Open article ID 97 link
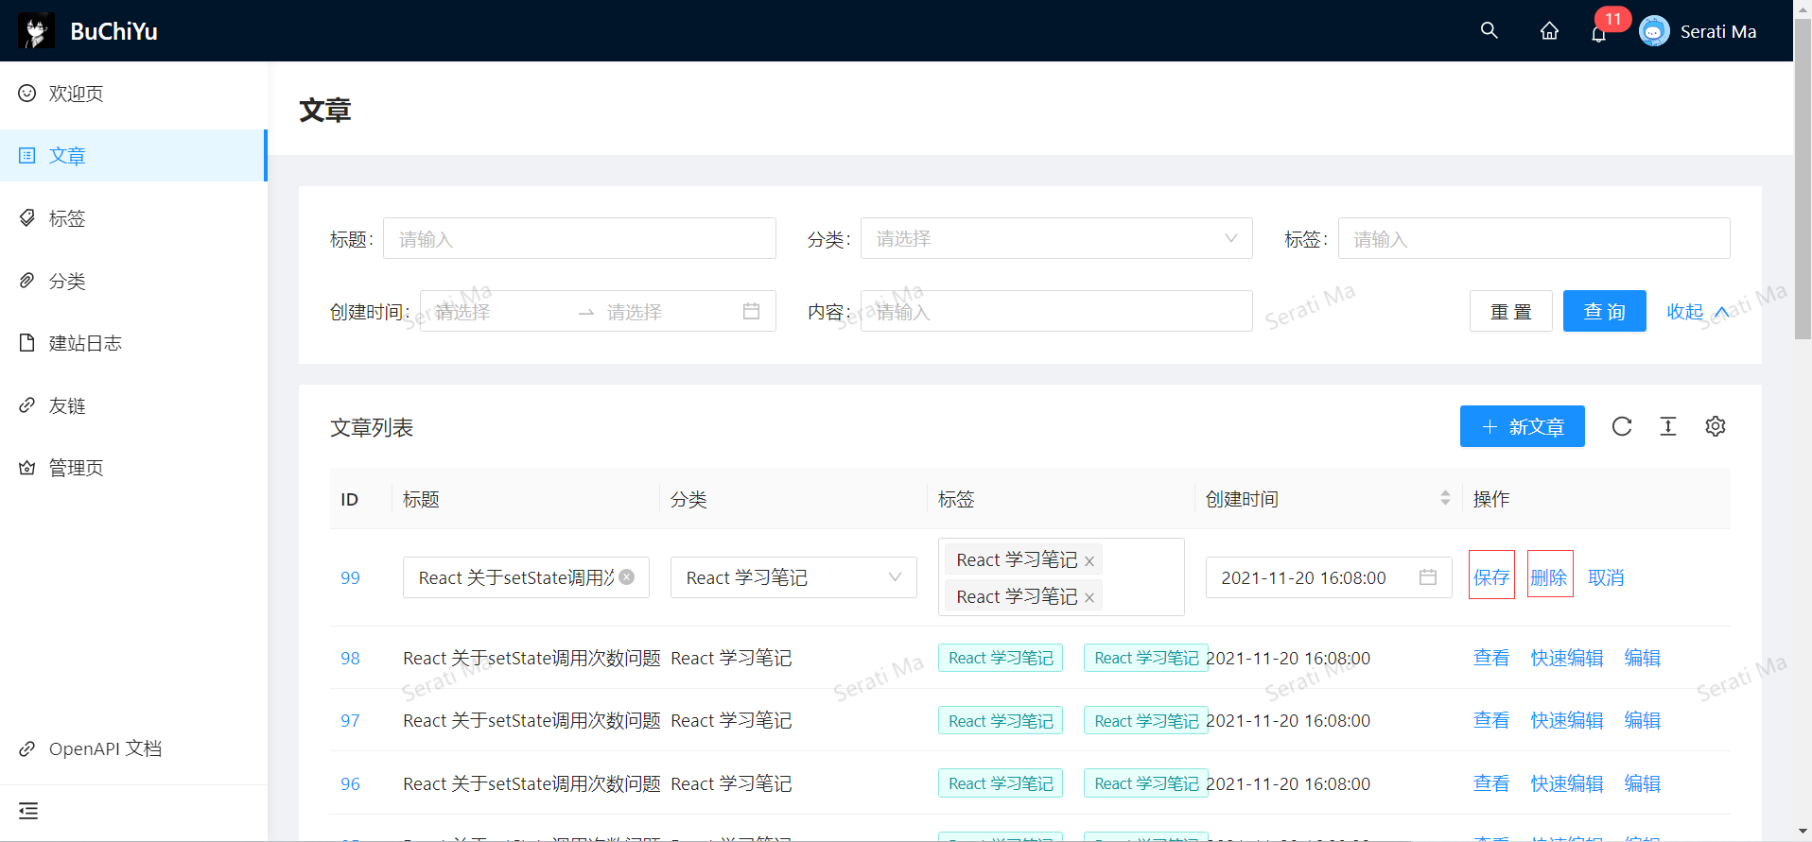1812x842 pixels. tap(350, 720)
